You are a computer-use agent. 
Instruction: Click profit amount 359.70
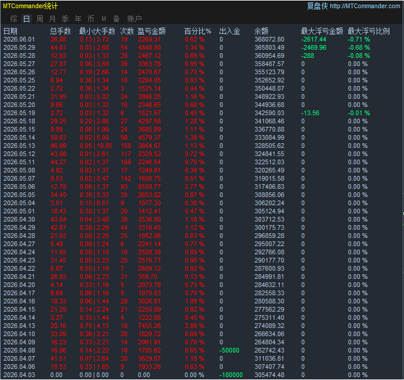pos(148,277)
